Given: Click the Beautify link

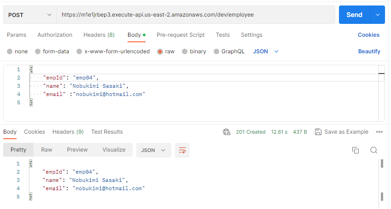Looking at the screenshot, I should point(369,51).
